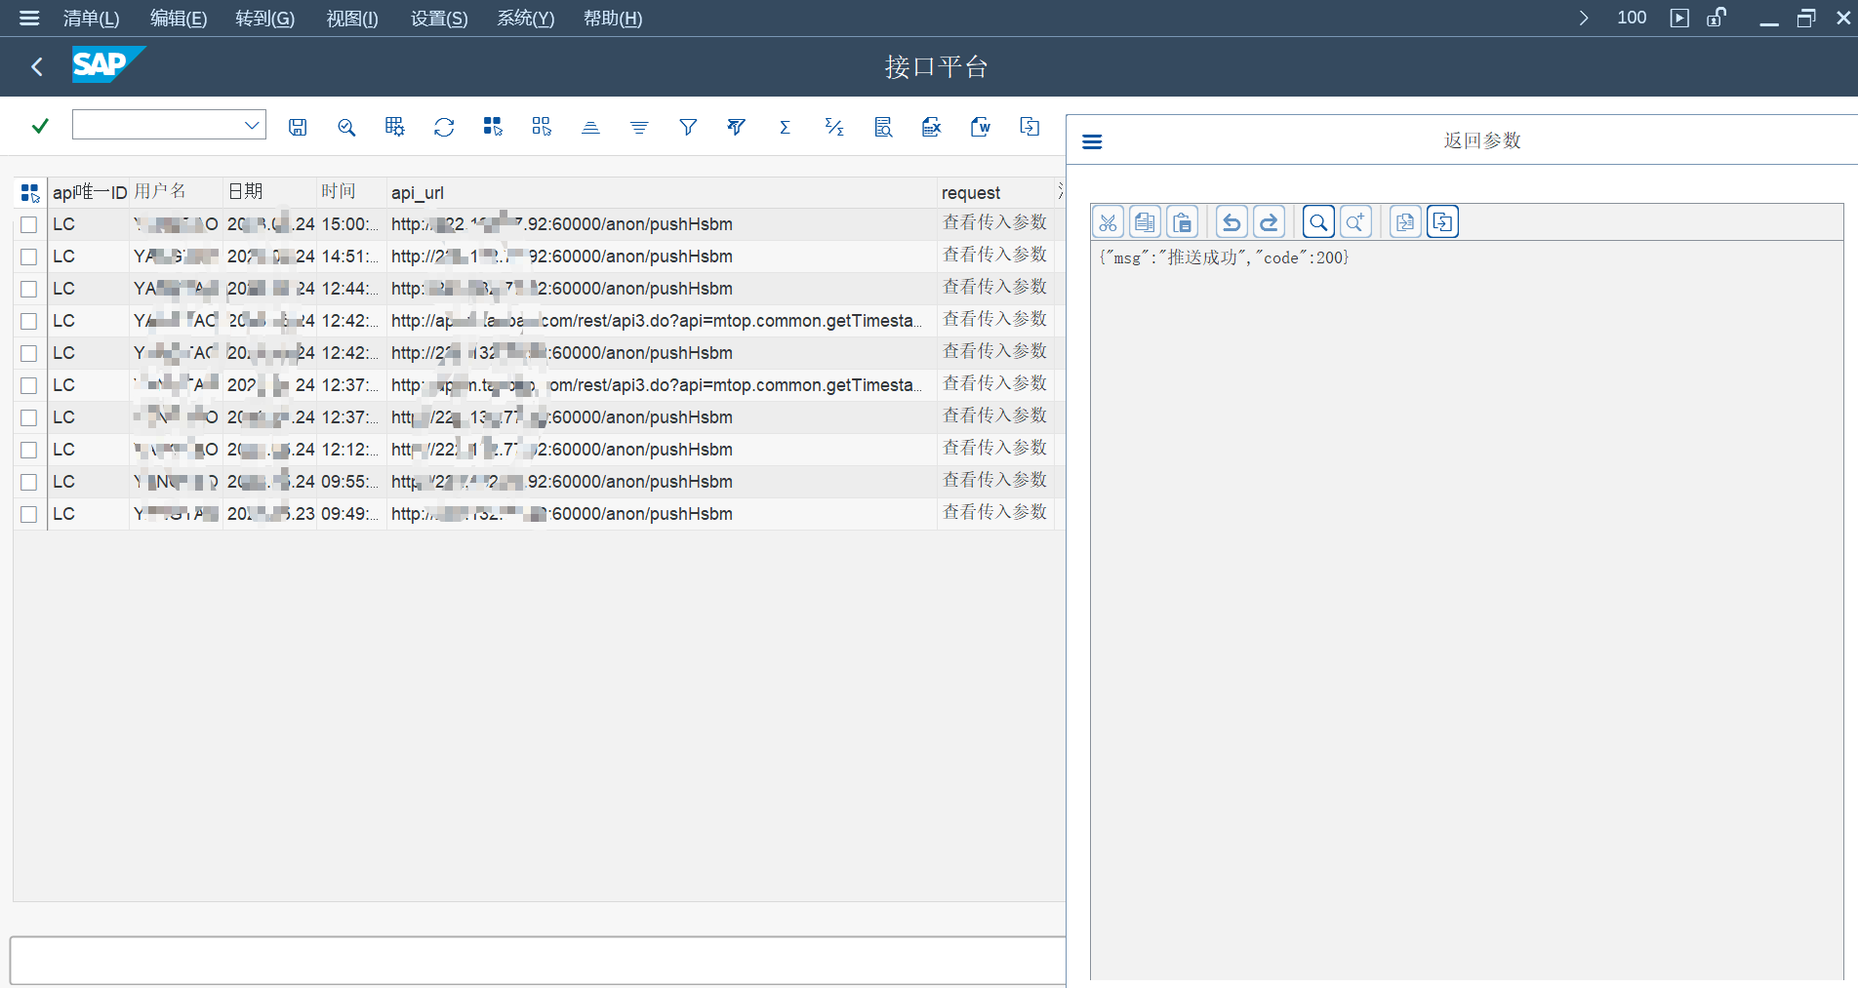Click the layout settings grid icon
Viewport: 1858px width, 988px height.
pos(394,127)
